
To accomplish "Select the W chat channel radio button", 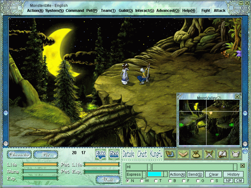I will [x=142, y=181].
